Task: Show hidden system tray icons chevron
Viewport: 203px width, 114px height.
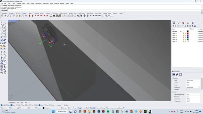Action: (169, 111)
